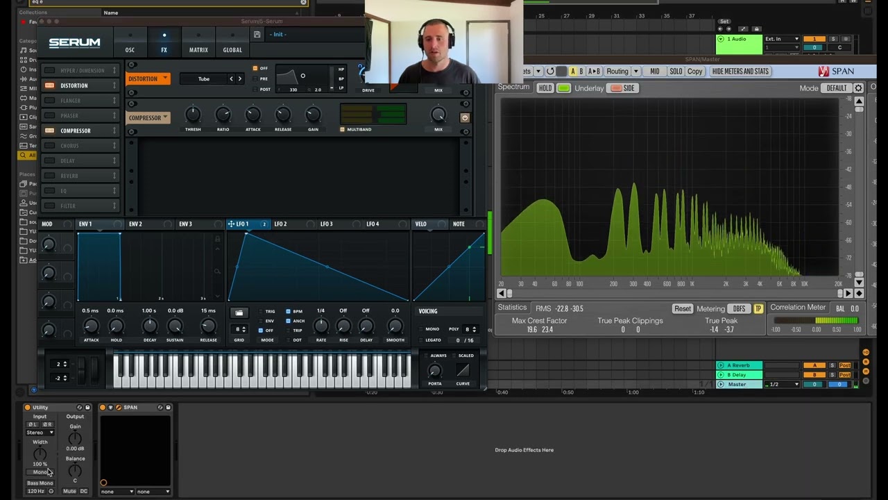Click Utility phase invert left button
The image size is (888, 500).
(33, 424)
